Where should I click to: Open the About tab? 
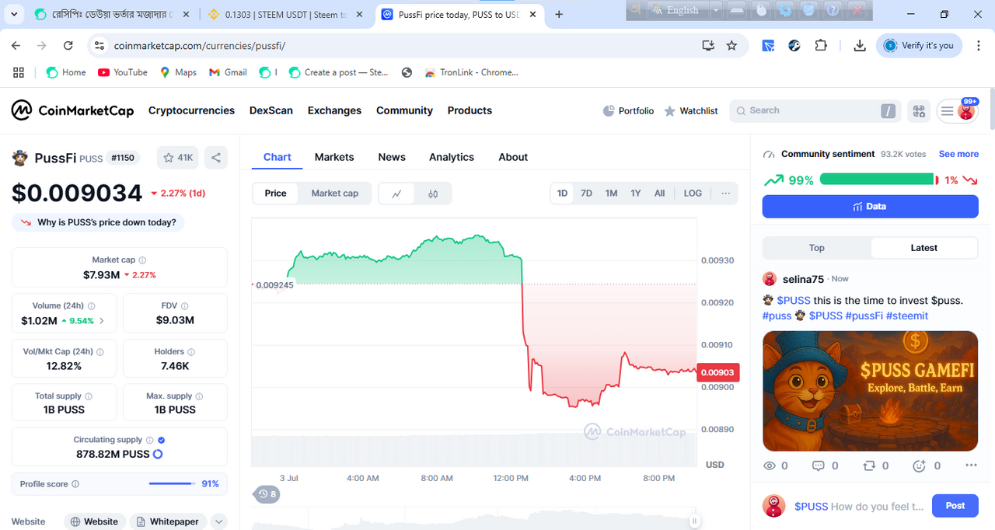[x=513, y=157]
